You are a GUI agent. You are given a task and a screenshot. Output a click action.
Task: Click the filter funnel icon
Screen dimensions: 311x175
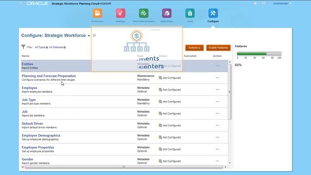(23, 47)
